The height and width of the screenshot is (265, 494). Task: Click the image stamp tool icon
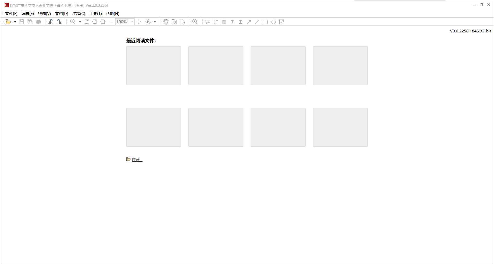282,22
